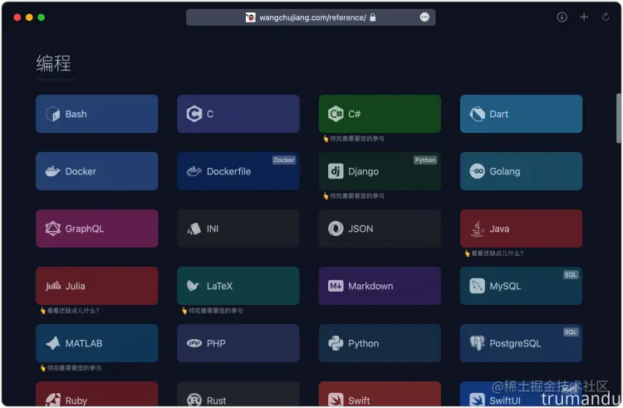Viewport: 623px width, 408px height.
Task: Open a new tab with plus button
Action: pyautogui.click(x=584, y=17)
